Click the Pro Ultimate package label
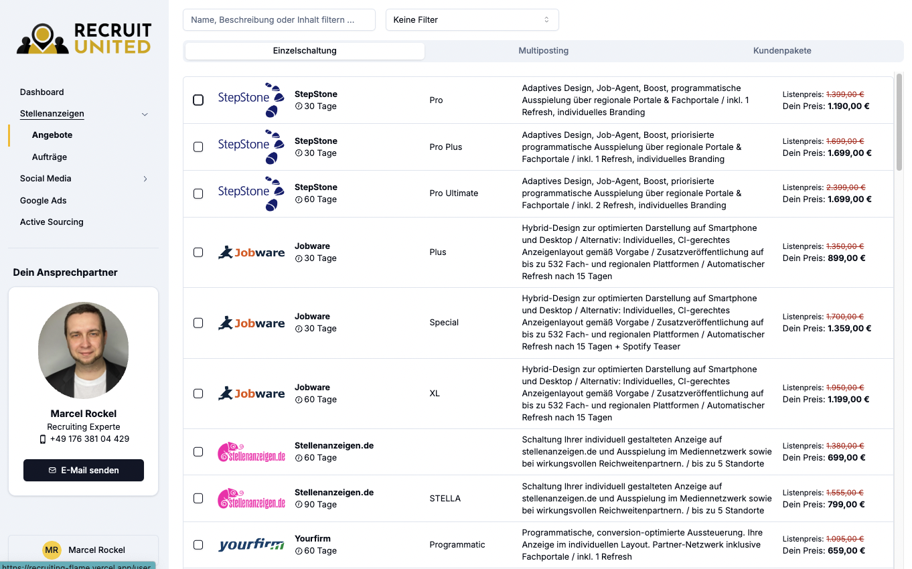912x569 pixels. coord(454,193)
